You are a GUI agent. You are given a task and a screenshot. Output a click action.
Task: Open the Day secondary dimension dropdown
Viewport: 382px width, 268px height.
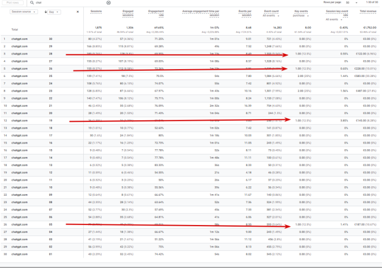coord(54,12)
